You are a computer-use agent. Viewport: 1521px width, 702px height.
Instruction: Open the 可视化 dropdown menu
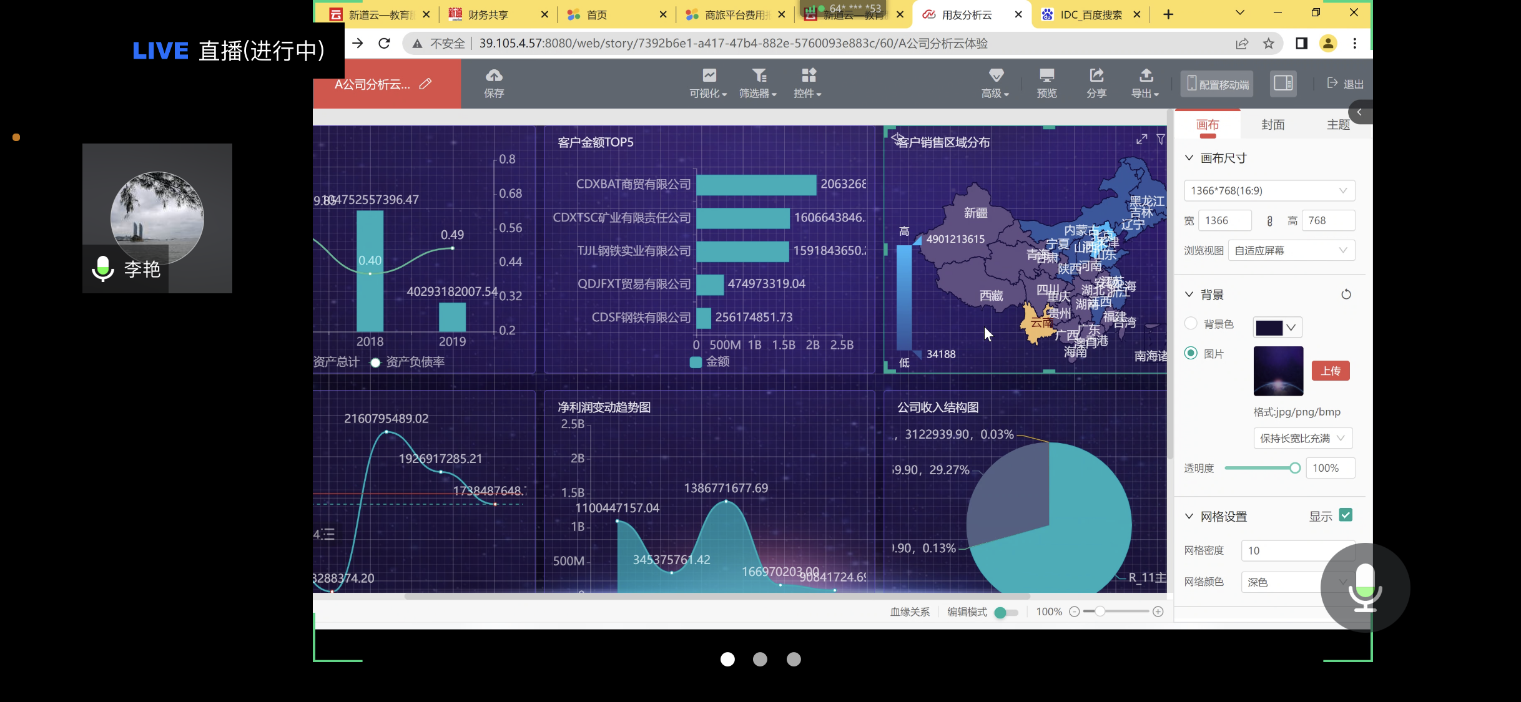(708, 83)
